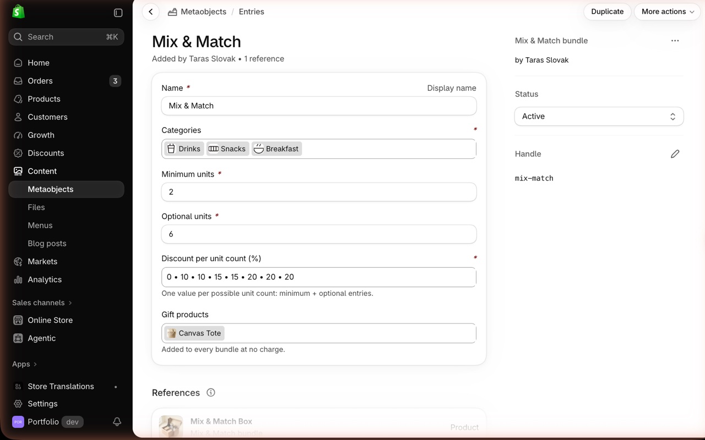Go back using the arrow button
Viewport: 705px width, 440px height.
[150, 12]
